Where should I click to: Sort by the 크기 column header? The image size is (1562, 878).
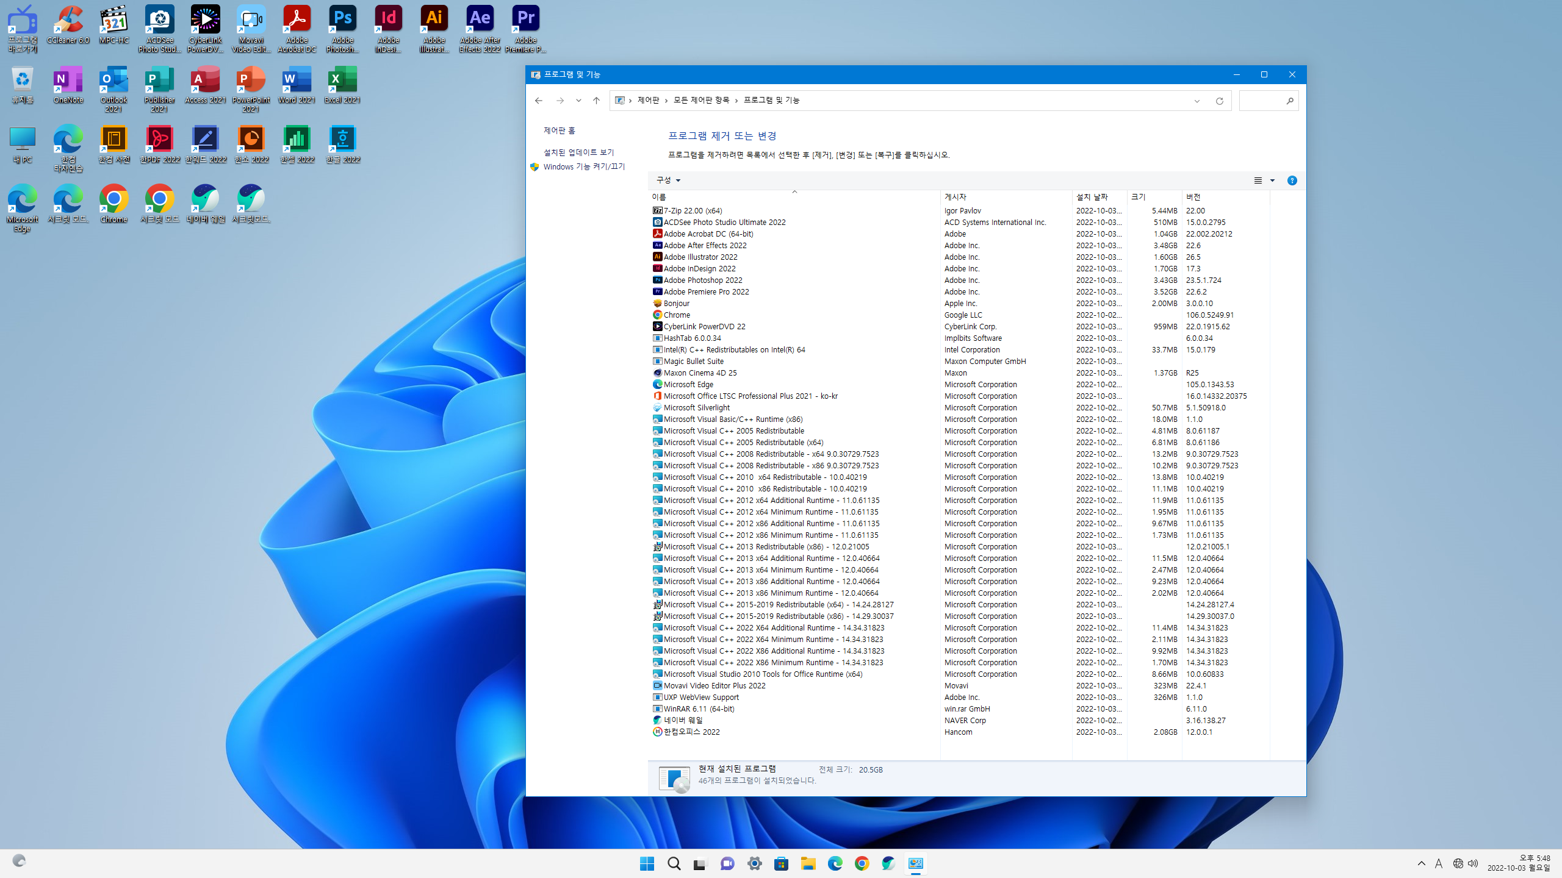click(x=1138, y=197)
